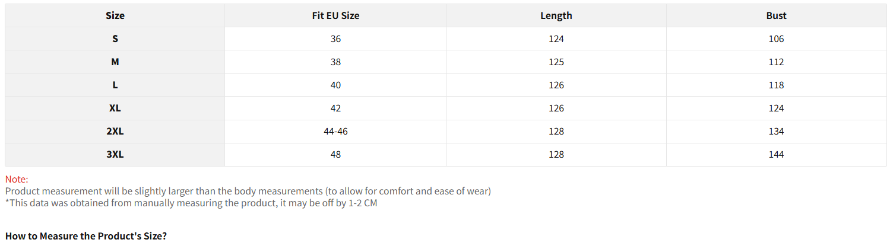Click the Bust column header
This screenshot has height=246, width=890.
coord(776,15)
